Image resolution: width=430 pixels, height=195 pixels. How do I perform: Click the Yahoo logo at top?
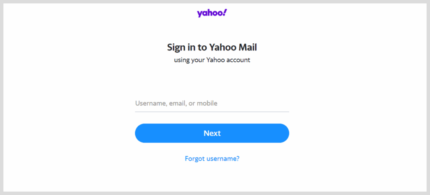coord(212,13)
